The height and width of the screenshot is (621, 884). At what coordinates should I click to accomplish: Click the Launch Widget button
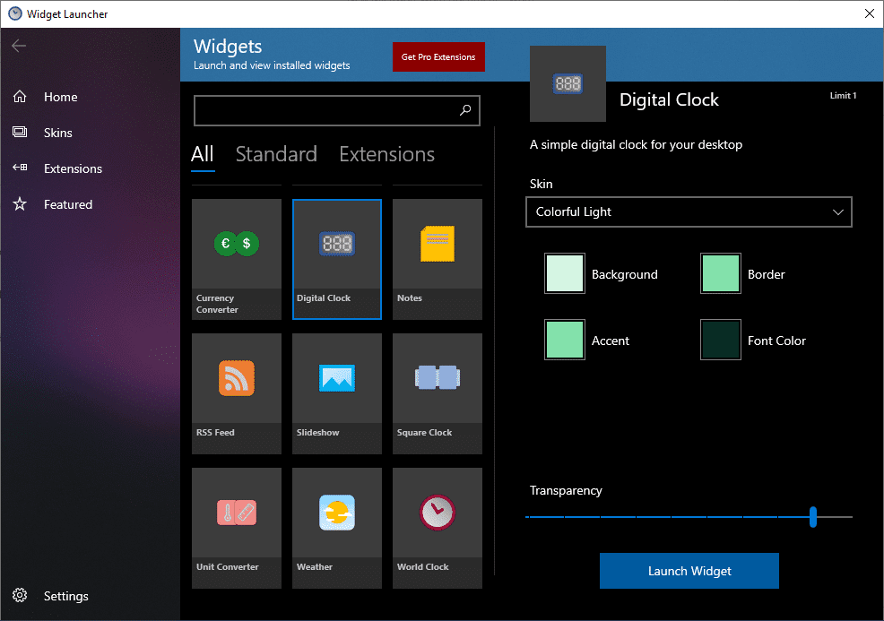tap(689, 571)
